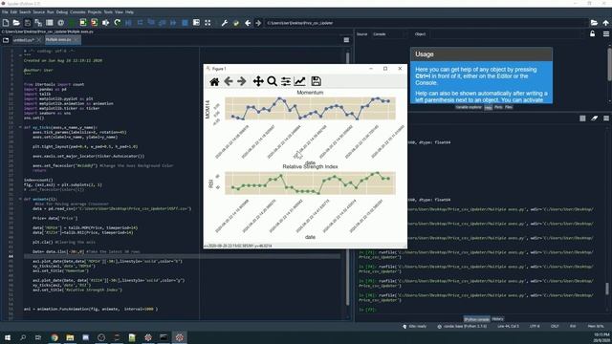
Task: Open File Explorer from the taskbar
Action: click(x=70, y=337)
